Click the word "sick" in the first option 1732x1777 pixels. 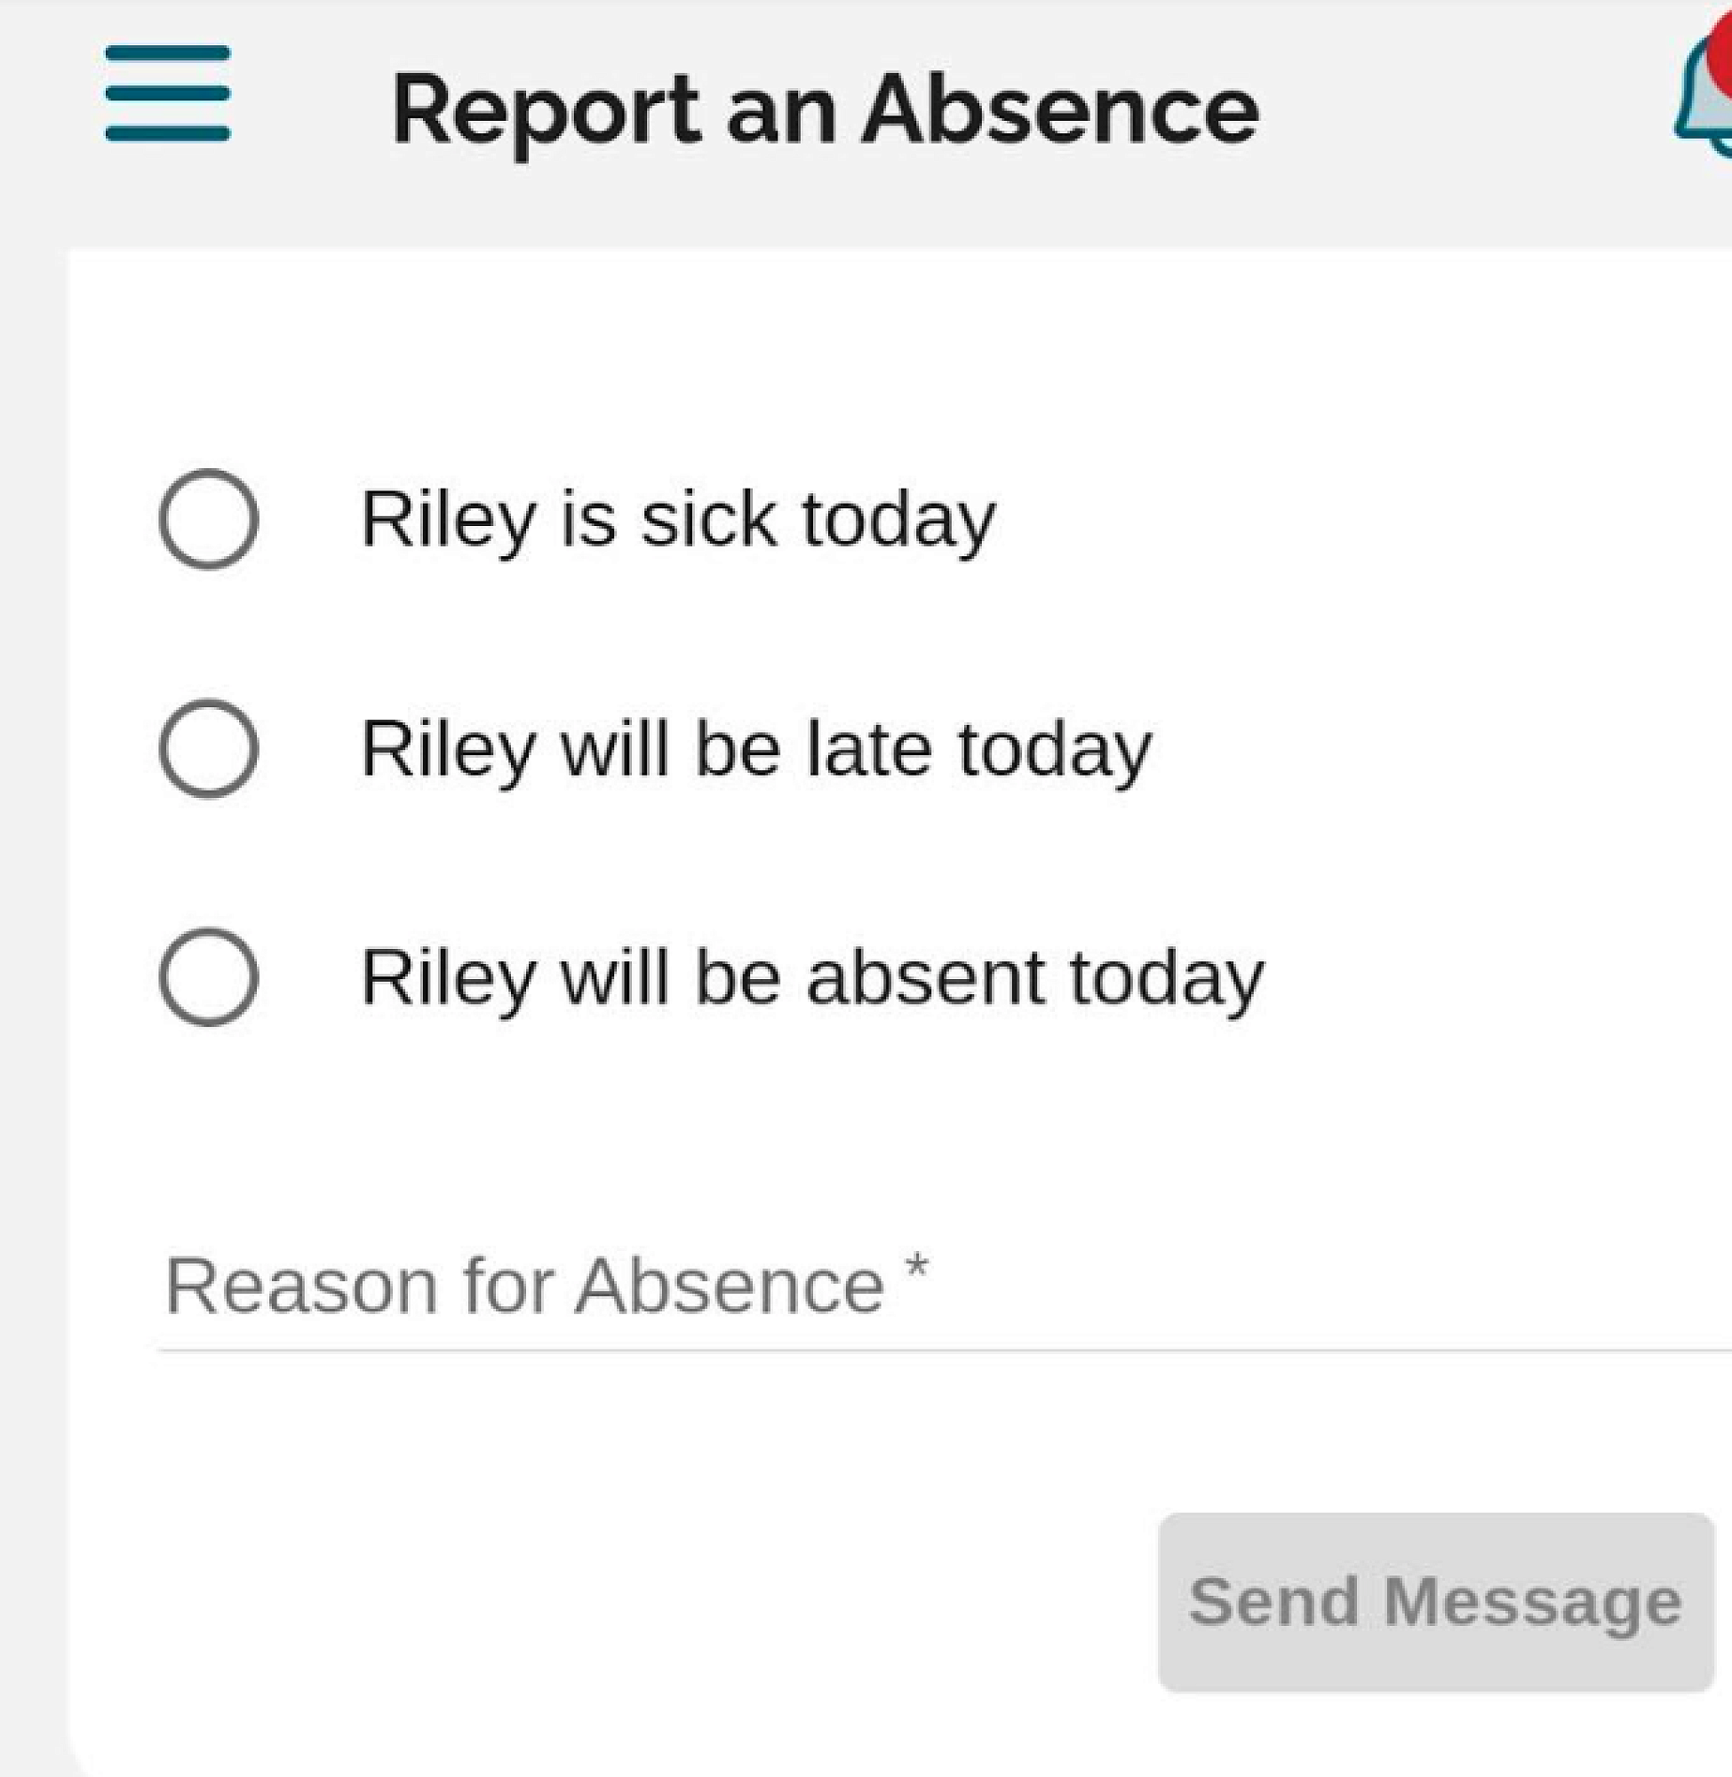tap(708, 519)
